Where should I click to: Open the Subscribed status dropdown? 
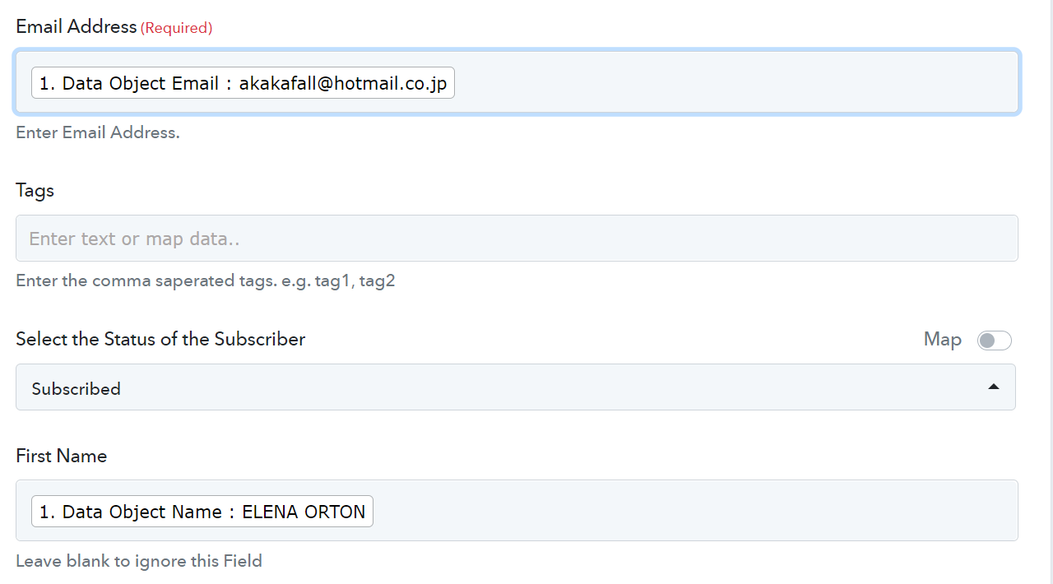(x=516, y=387)
